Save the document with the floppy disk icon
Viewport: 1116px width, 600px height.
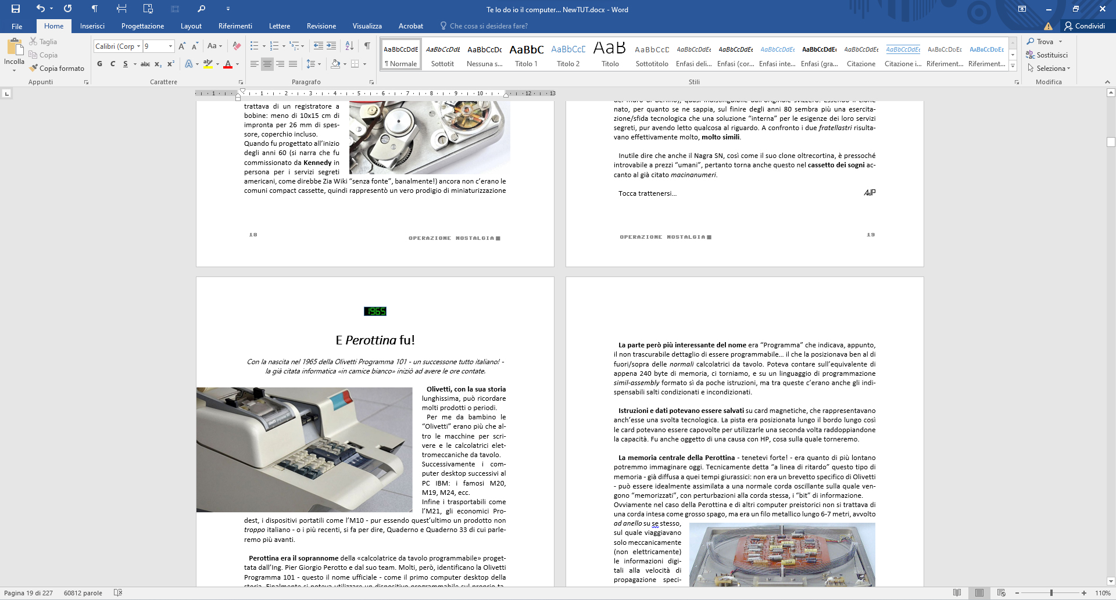16,9
